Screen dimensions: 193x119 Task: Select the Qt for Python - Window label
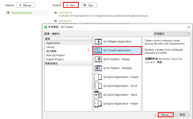(118, 68)
